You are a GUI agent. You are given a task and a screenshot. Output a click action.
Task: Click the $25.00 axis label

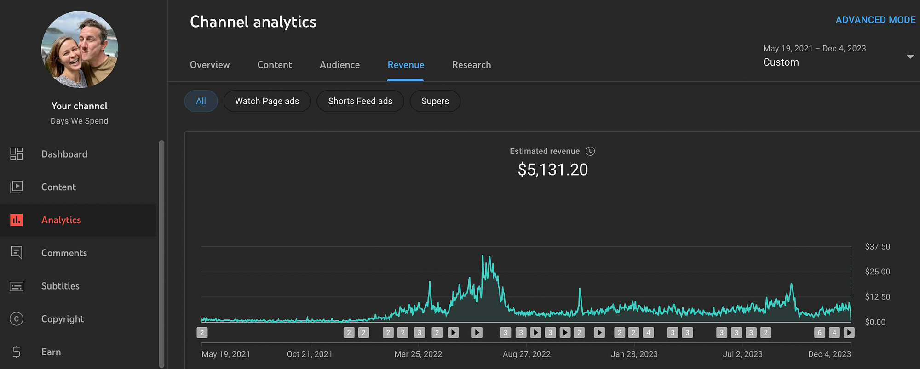coord(877,272)
